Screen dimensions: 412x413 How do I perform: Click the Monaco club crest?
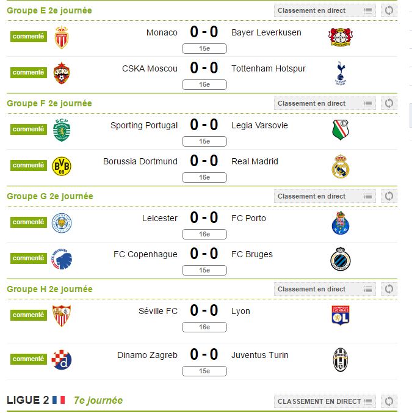pyautogui.click(x=61, y=37)
